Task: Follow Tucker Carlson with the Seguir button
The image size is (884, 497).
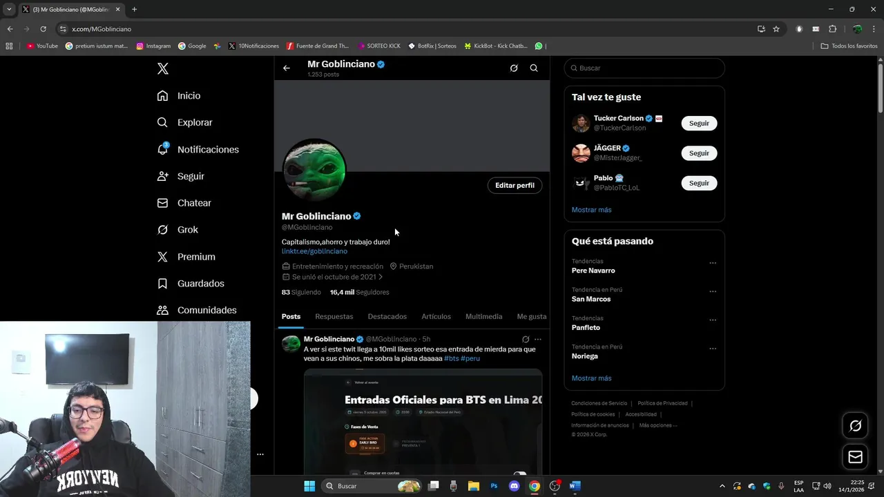Action: pos(699,123)
